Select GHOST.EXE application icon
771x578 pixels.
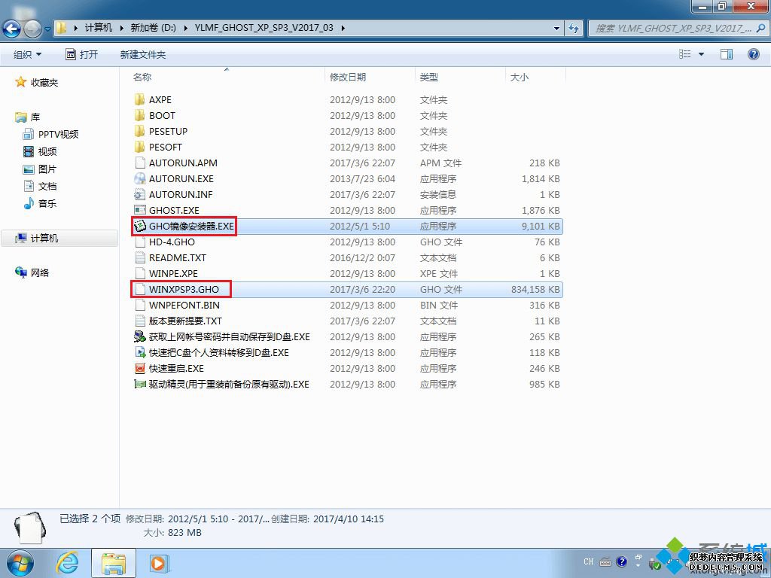[x=139, y=210]
